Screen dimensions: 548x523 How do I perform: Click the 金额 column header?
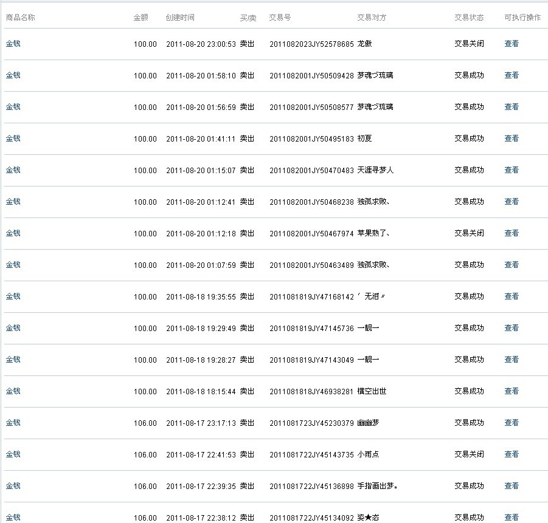point(140,18)
